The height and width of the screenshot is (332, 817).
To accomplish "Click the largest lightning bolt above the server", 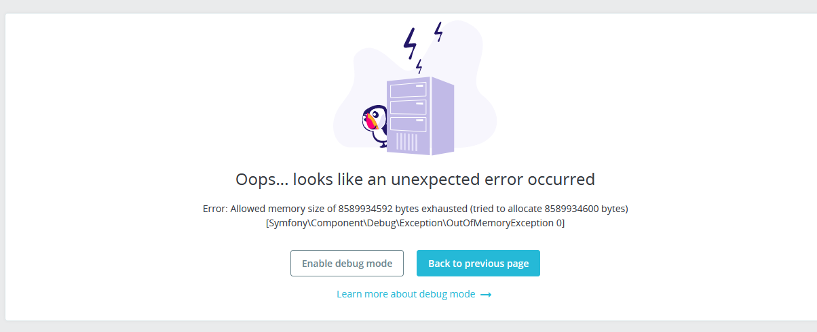I will tap(409, 43).
